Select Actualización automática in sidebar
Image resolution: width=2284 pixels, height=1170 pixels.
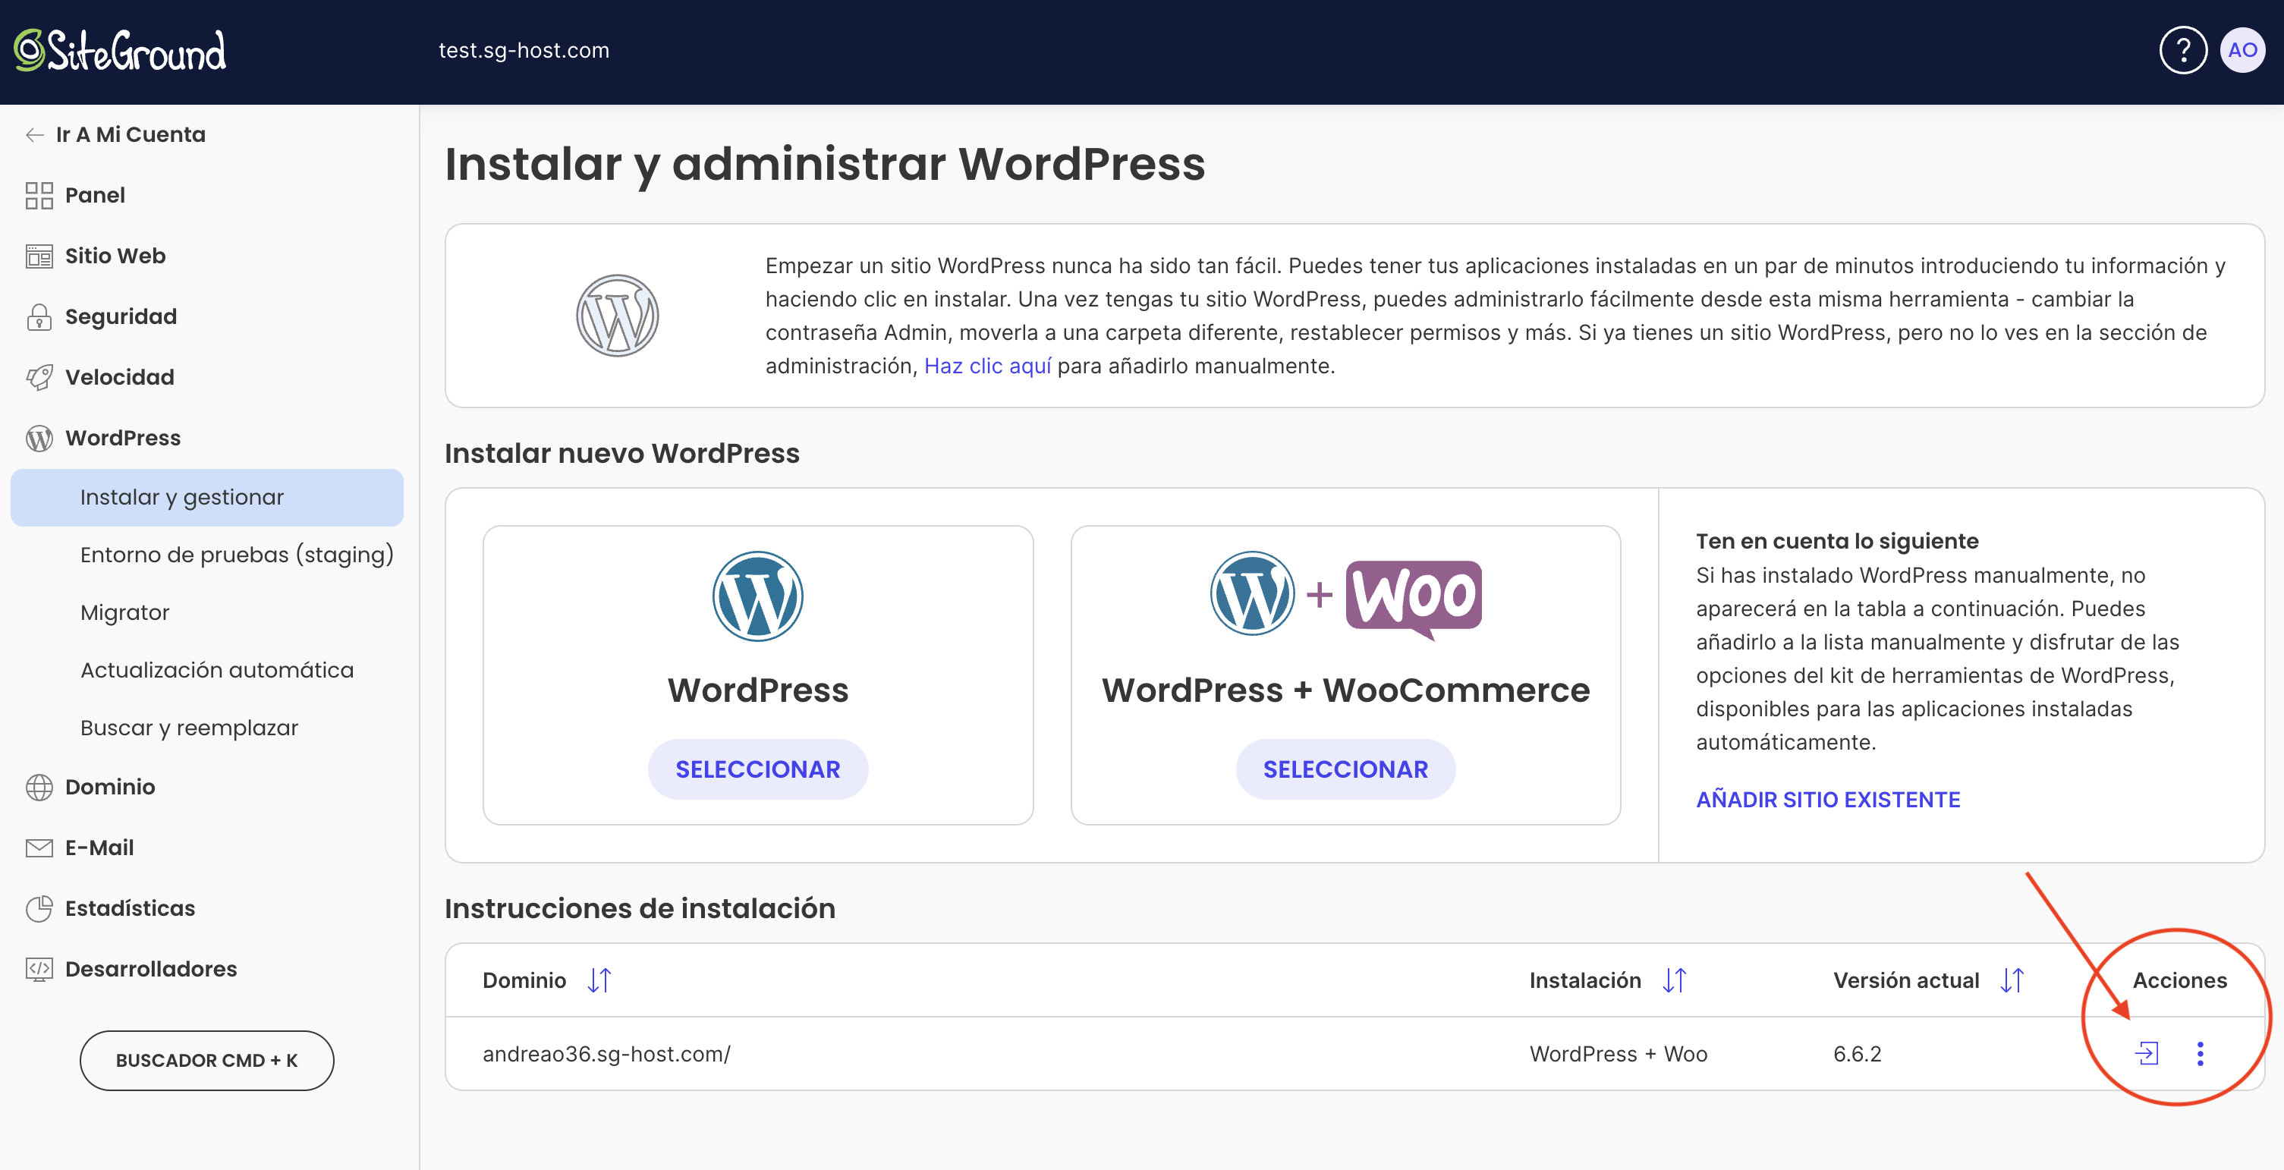point(217,670)
